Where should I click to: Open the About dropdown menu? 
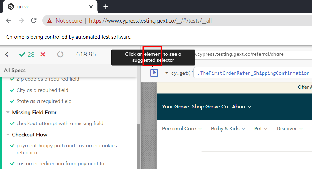[x=241, y=107]
